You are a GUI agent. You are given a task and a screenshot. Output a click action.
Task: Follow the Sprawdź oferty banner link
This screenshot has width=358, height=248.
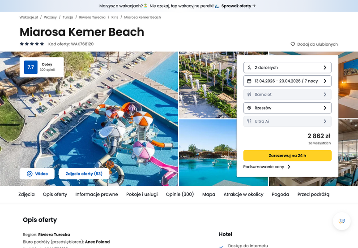click(x=239, y=6)
